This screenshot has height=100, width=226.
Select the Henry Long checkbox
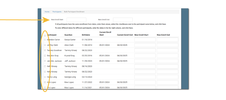(x=45, y=77)
